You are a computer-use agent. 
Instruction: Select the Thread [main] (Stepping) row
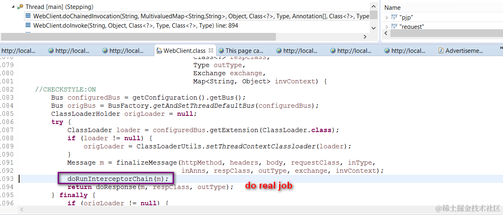59,7
